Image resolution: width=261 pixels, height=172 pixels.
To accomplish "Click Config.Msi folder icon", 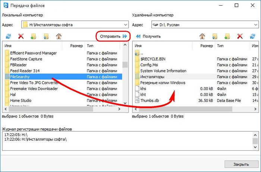I will click(137, 65).
